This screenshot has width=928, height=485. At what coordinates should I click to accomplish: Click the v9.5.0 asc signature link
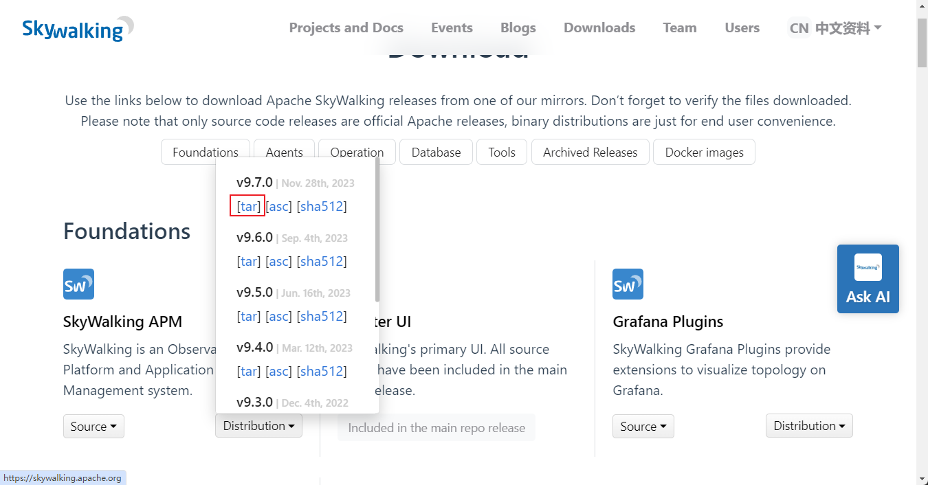[x=278, y=316]
